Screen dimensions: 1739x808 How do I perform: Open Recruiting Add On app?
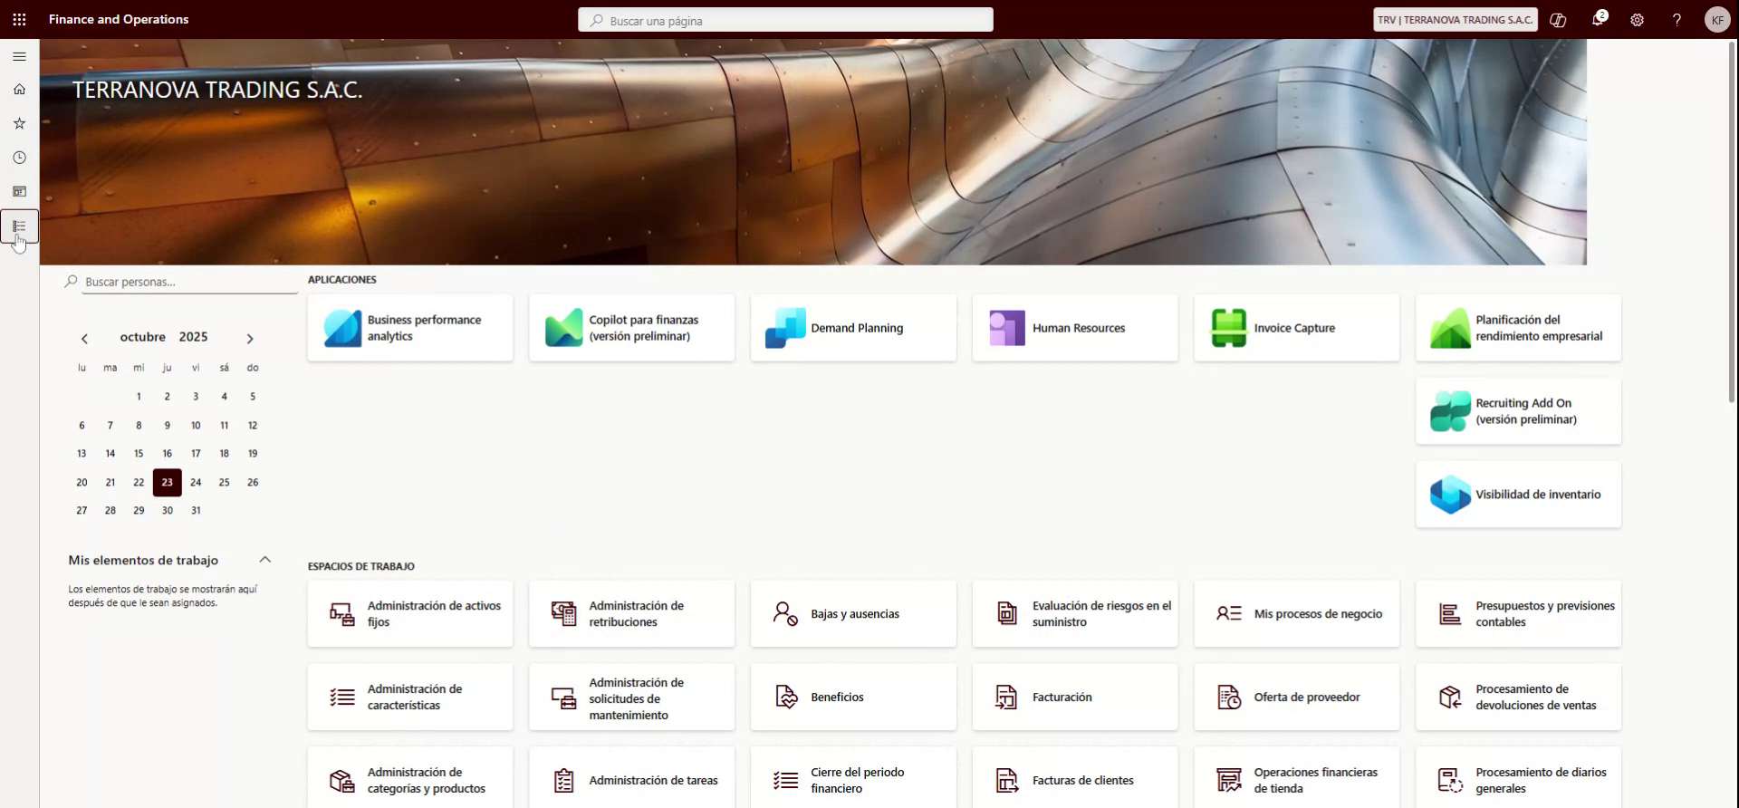[1519, 411]
